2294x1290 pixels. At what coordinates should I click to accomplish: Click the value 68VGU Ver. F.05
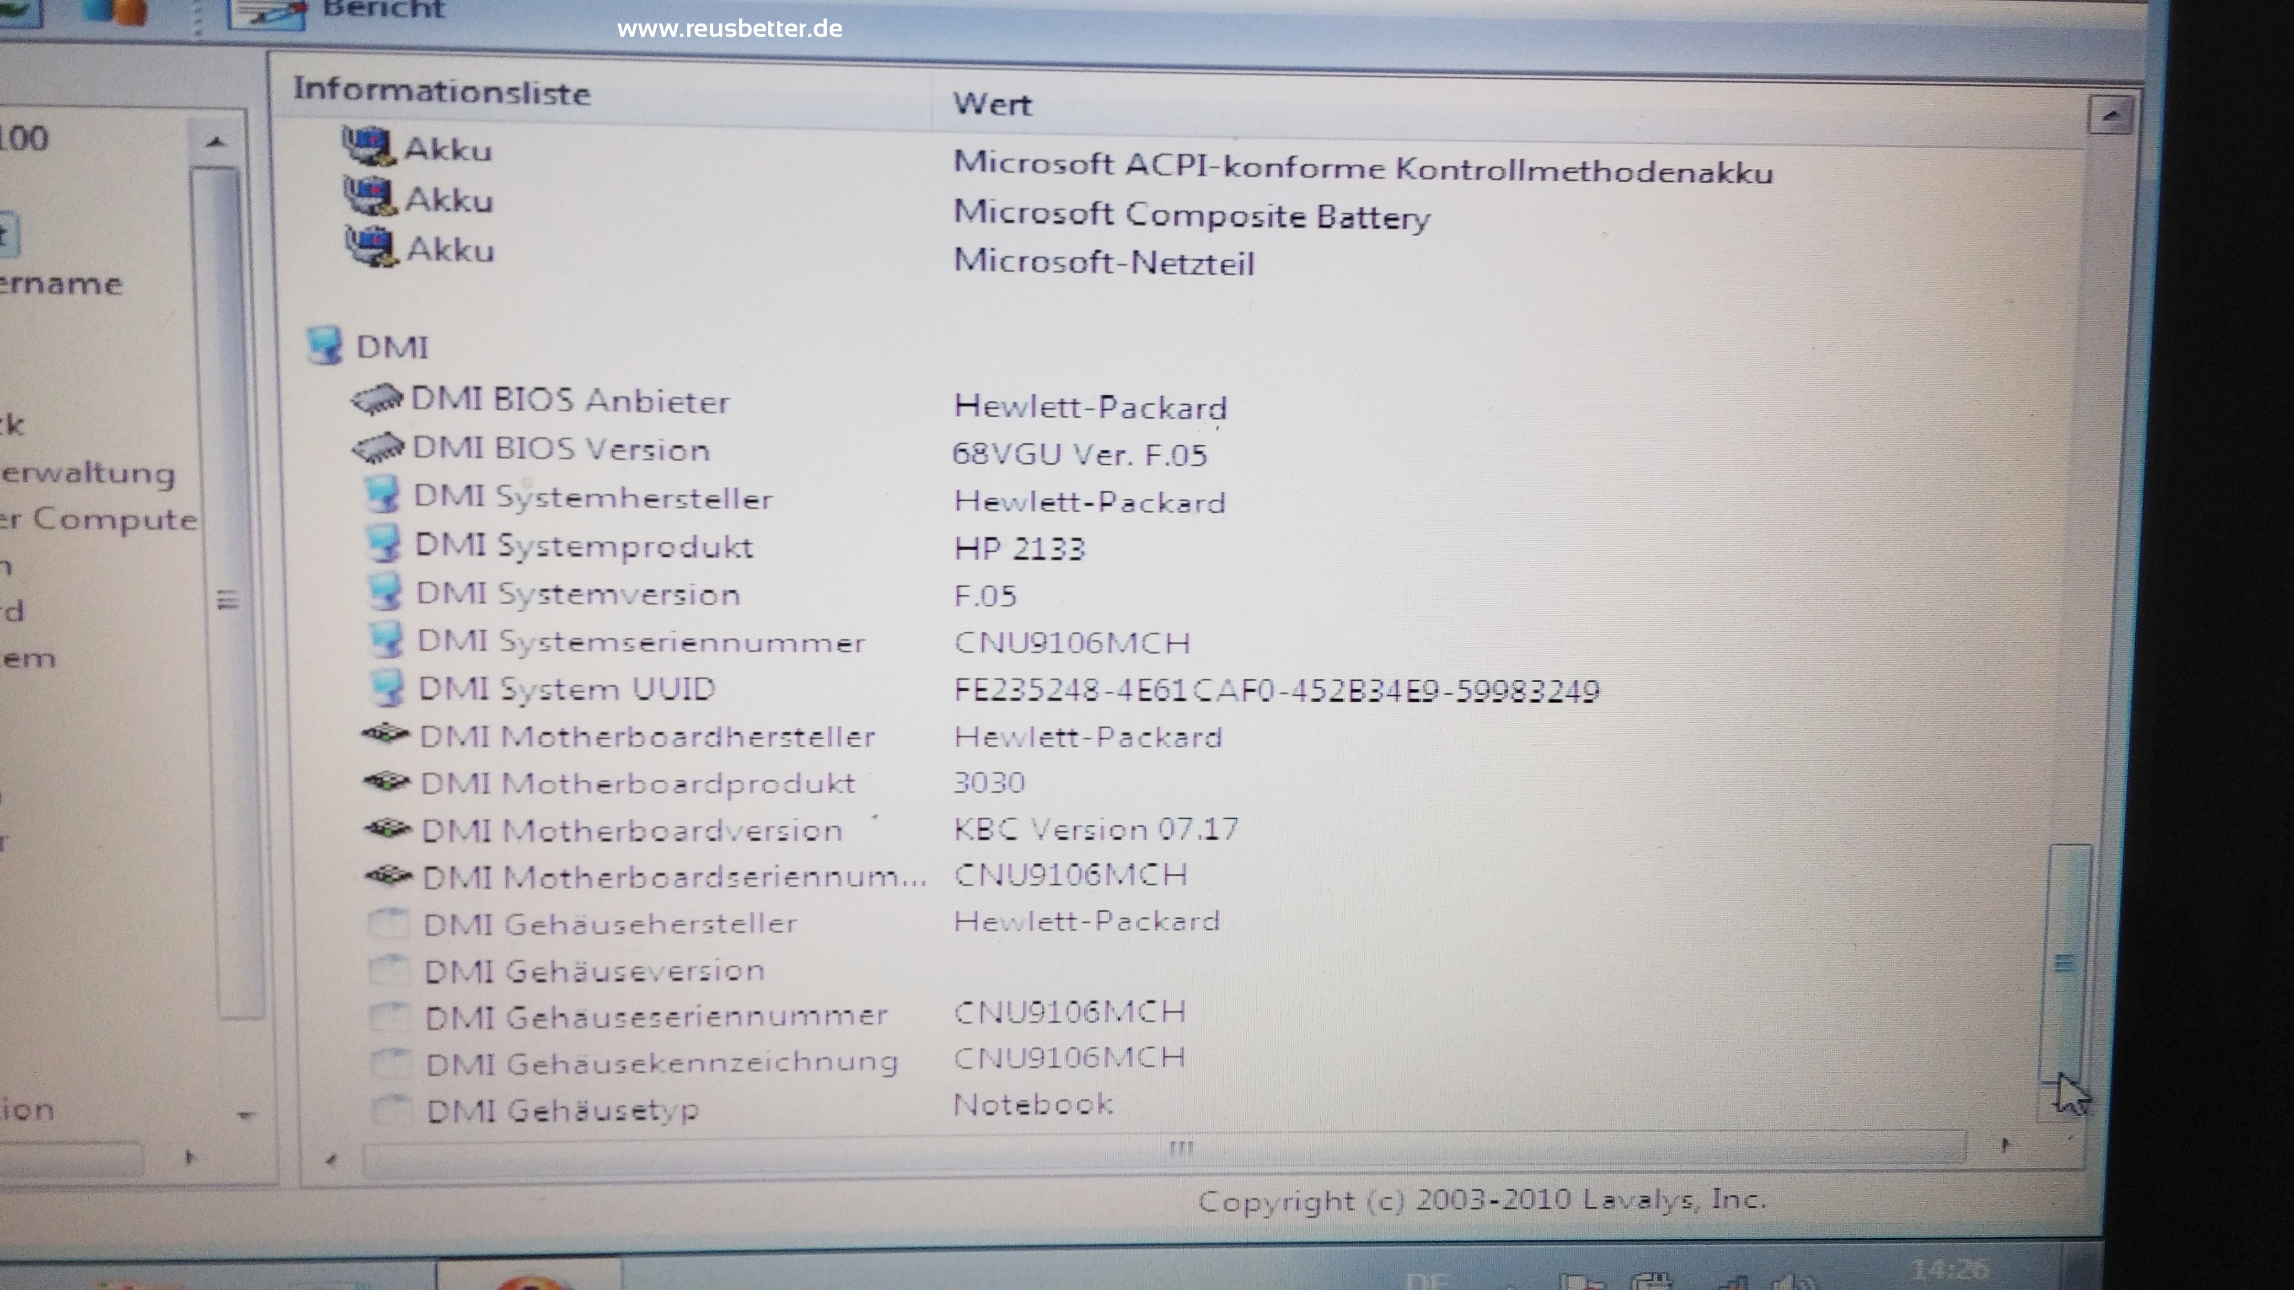(1079, 455)
